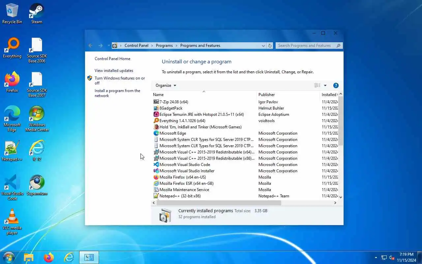Select the Microsoft Edge desktop shortcut
The height and width of the screenshot is (264, 422).
pos(12,119)
